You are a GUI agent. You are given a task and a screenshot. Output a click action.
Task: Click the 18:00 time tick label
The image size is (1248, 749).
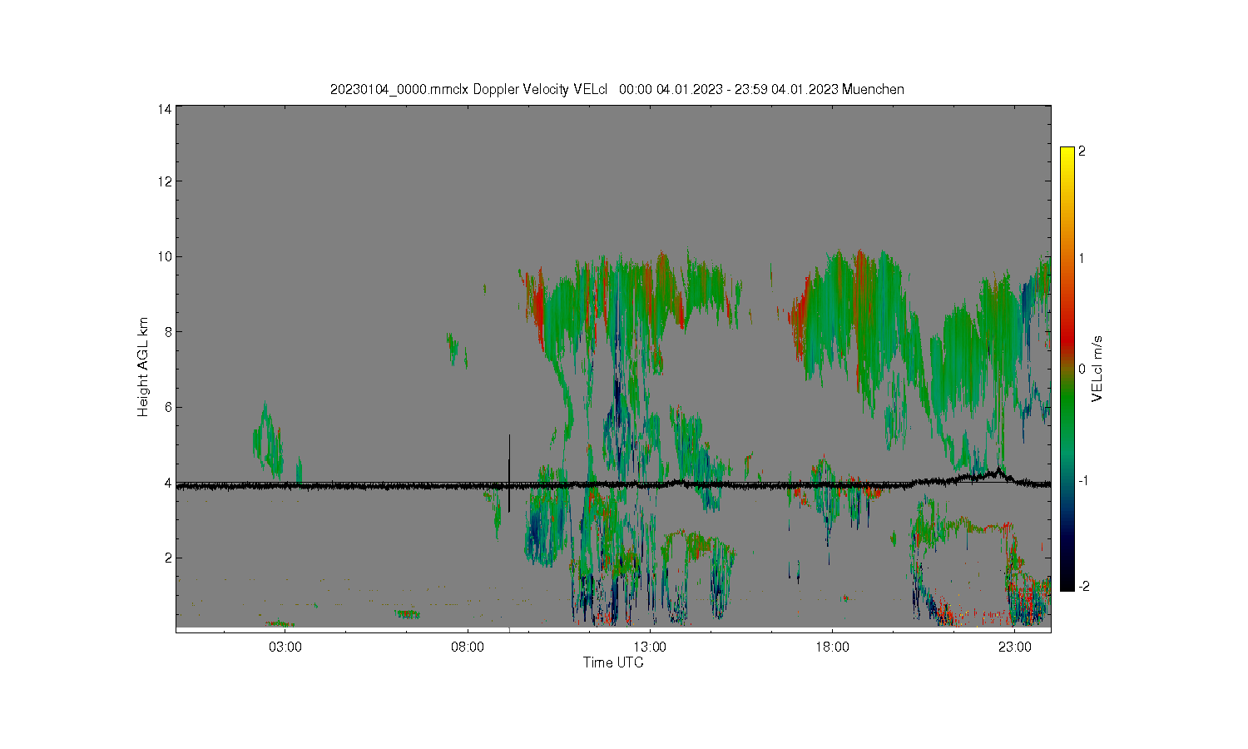coord(832,647)
